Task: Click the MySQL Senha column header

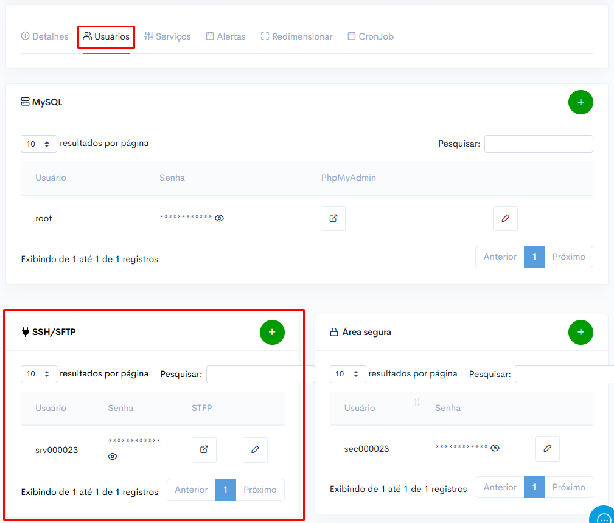Action: pyautogui.click(x=172, y=178)
